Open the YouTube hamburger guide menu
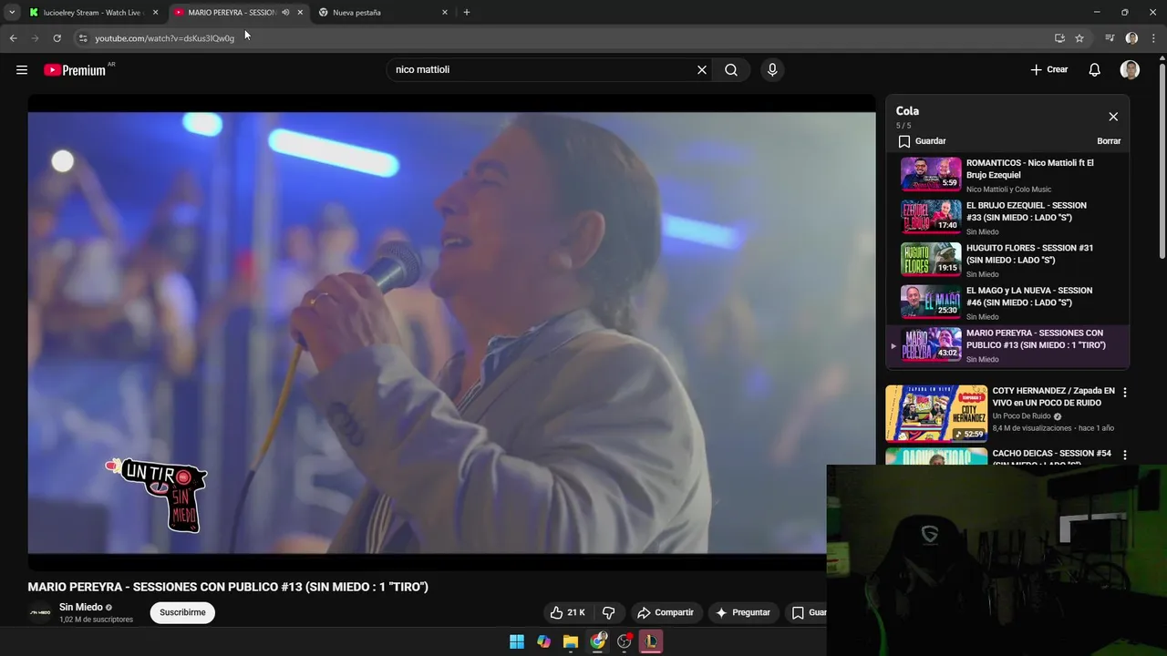The image size is (1167, 656). pyautogui.click(x=22, y=70)
